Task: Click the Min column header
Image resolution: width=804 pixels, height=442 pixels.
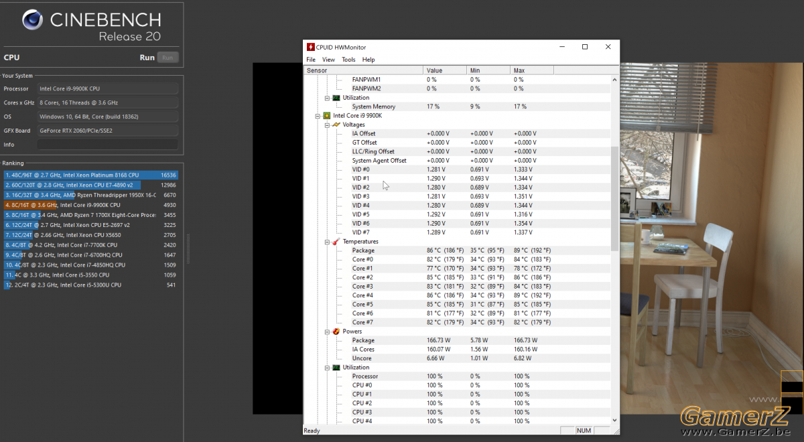Action: (488, 70)
